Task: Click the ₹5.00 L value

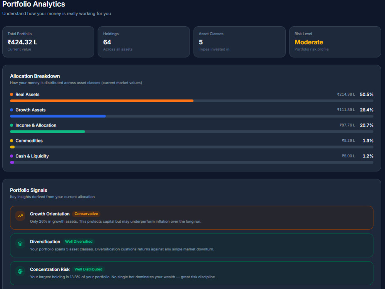Action: pyautogui.click(x=348, y=156)
